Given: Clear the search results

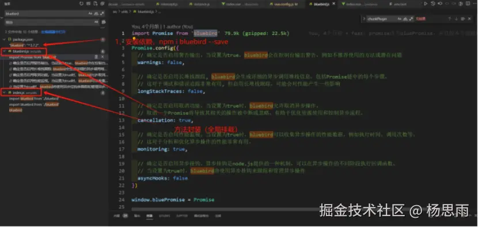Looking at the screenshot, I should [x=89, y=3].
